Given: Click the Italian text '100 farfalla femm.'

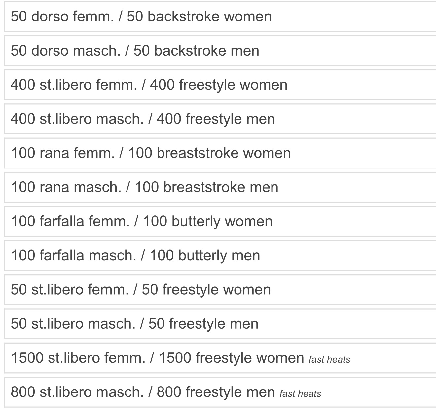Looking at the screenshot, I should (x=70, y=221).
